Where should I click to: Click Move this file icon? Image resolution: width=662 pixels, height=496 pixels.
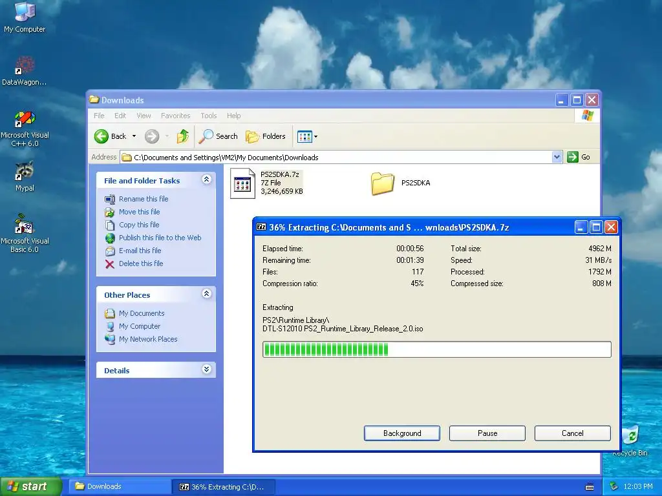point(110,212)
